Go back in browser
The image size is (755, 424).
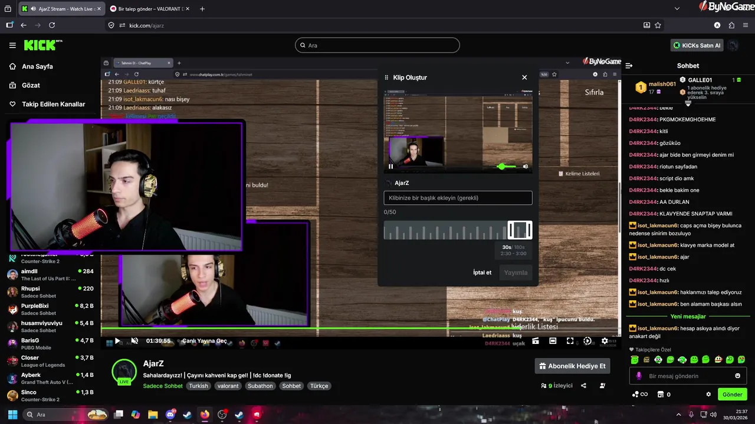pos(24,25)
